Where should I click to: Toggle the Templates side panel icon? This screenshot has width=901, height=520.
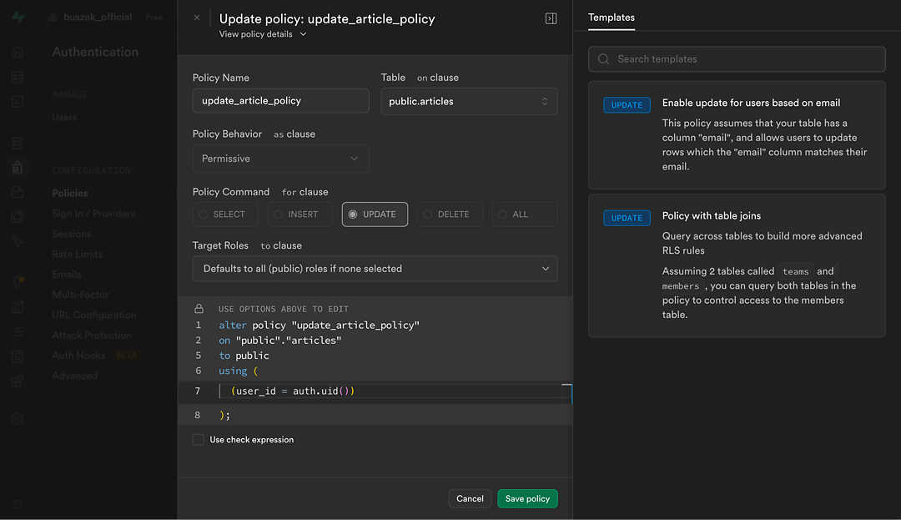[551, 18]
